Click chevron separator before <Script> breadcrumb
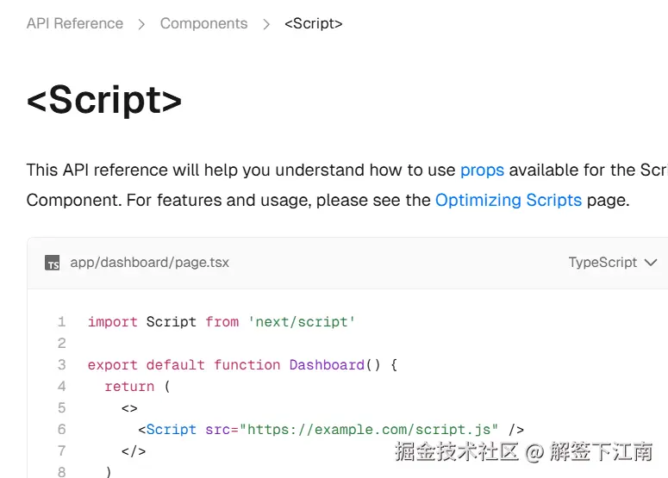 coord(266,24)
